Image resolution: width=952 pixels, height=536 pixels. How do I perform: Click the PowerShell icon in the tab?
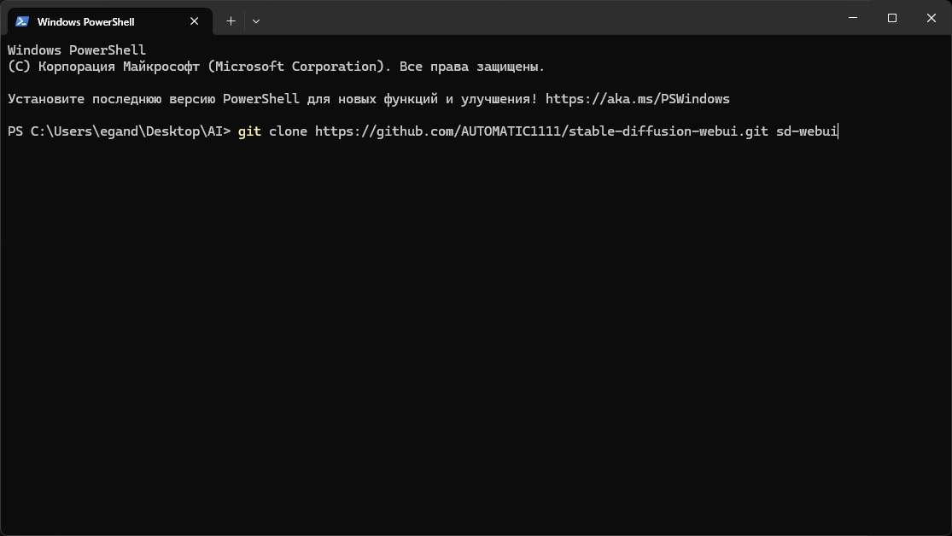[x=22, y=21]
